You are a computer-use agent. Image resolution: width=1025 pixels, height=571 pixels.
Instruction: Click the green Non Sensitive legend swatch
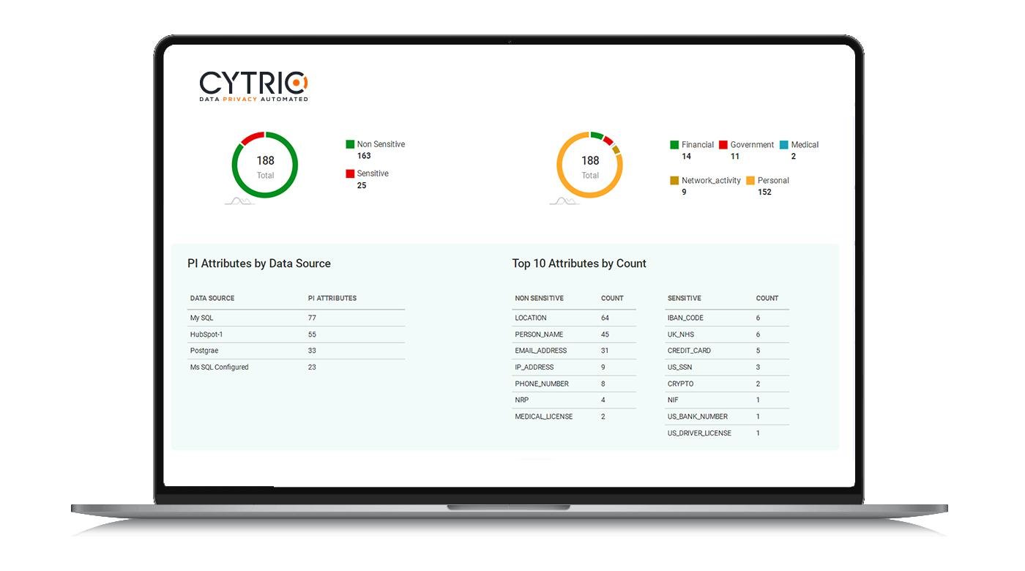350,145
